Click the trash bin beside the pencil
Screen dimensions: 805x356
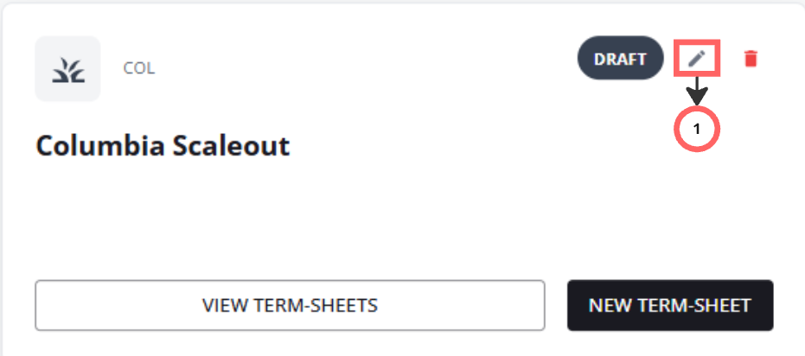(x=751, y=59)
